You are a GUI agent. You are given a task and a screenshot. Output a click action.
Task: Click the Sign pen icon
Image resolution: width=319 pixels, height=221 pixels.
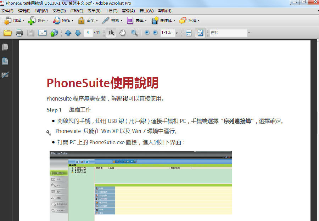point(105,20)
